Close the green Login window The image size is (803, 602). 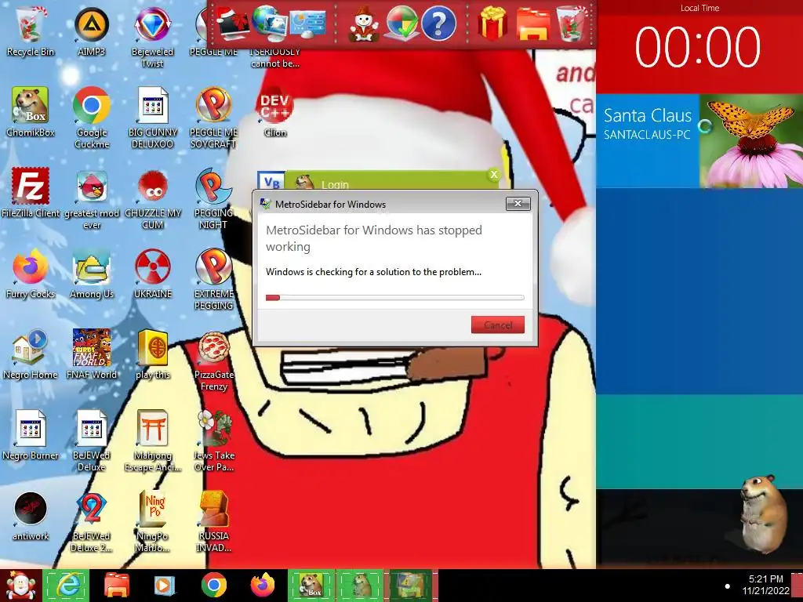pyautogui.click(x=494, y=175)
